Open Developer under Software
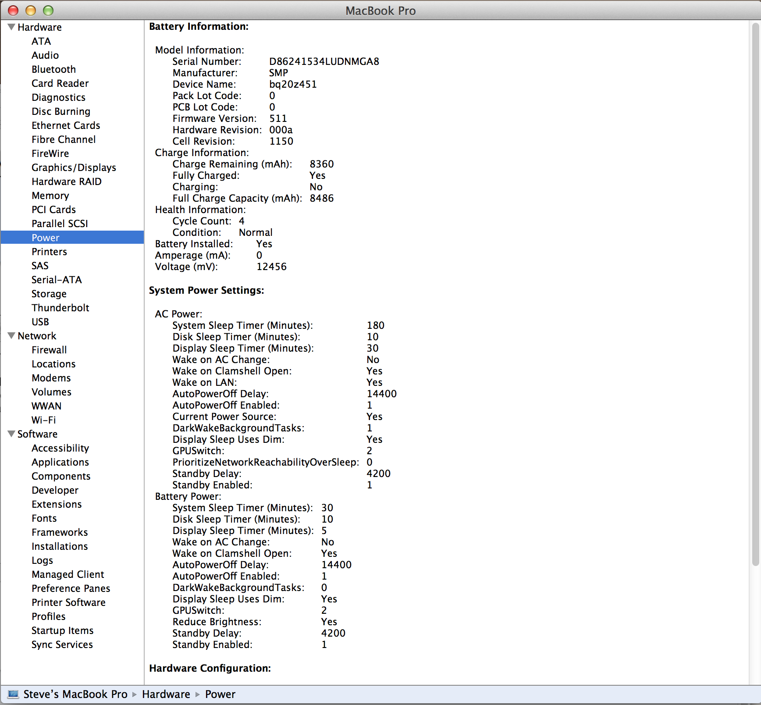This screenshot has height=705, width=761. tap(55, 490)
